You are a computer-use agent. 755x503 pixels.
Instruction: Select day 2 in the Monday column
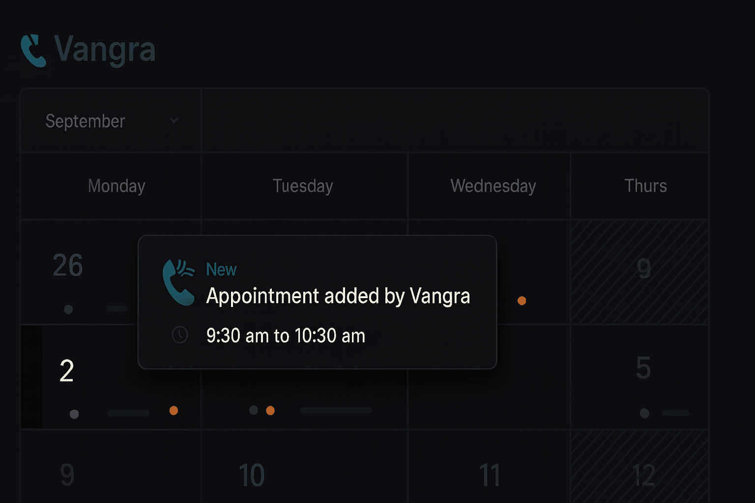pyautogui.click(x=67, y=371)
